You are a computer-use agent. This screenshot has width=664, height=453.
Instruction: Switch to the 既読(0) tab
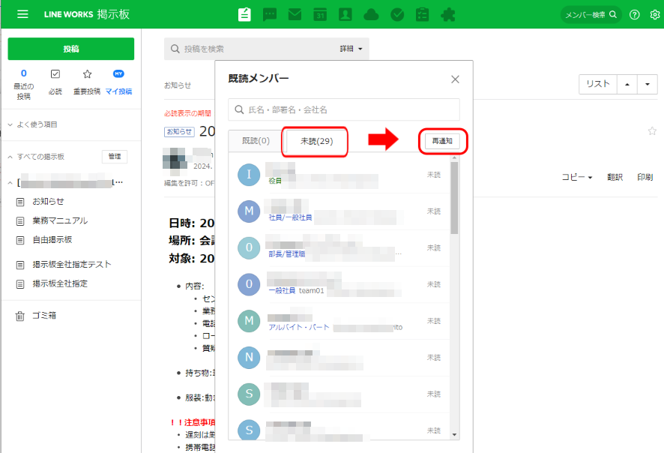pyautogui.click(x=256, y=141)
